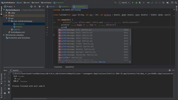Rerun MainKt from Run panel play icon
This screenshot has height=100, width=178.
pos(5,74)
